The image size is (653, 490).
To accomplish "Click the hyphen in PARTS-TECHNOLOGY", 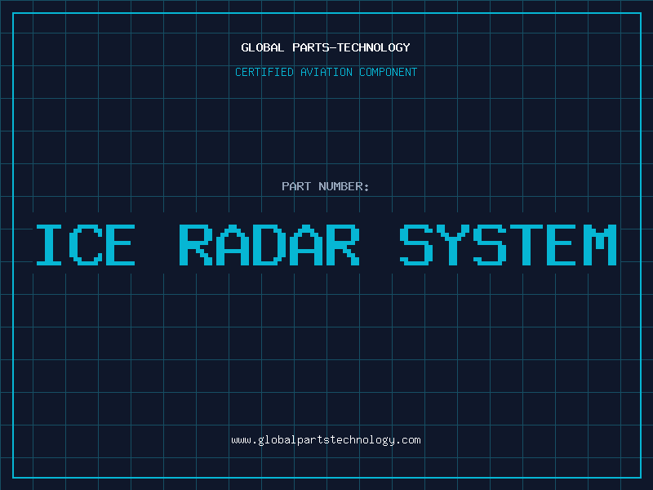I will [x=331, y=47].
